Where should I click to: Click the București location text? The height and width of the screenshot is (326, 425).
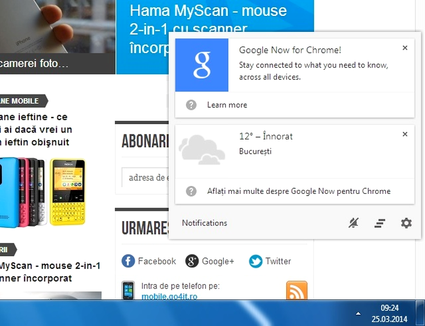[256, 151]
